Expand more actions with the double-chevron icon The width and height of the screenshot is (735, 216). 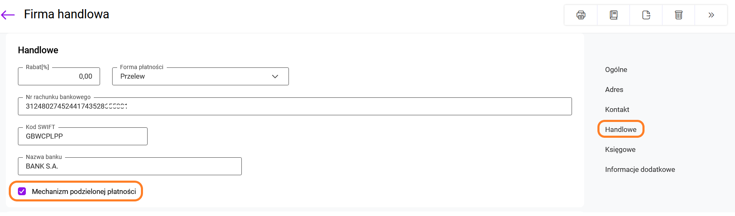pyautogui.click(x=711, y=15)
